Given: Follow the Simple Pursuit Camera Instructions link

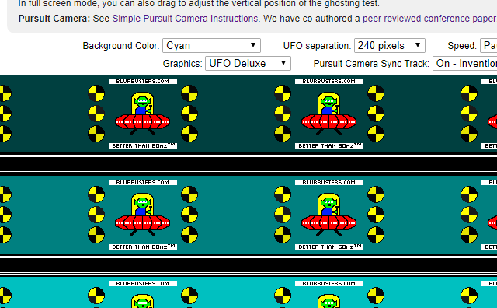Looking at the screenshot, I should coord(185,19).
